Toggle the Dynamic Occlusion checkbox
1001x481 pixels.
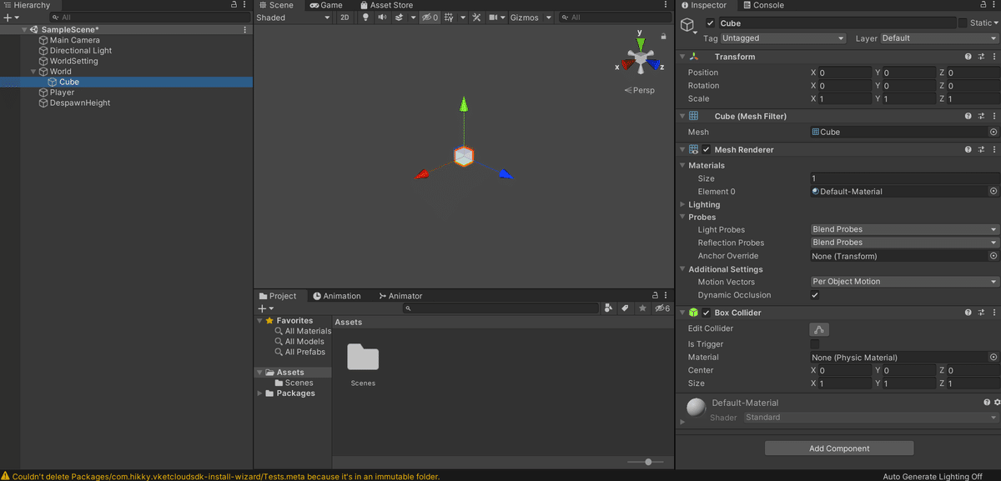pos(815,295)
